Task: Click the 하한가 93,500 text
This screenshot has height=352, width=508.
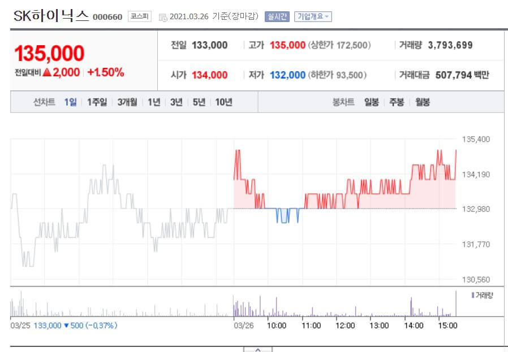Action: click(x=337, y=75)
